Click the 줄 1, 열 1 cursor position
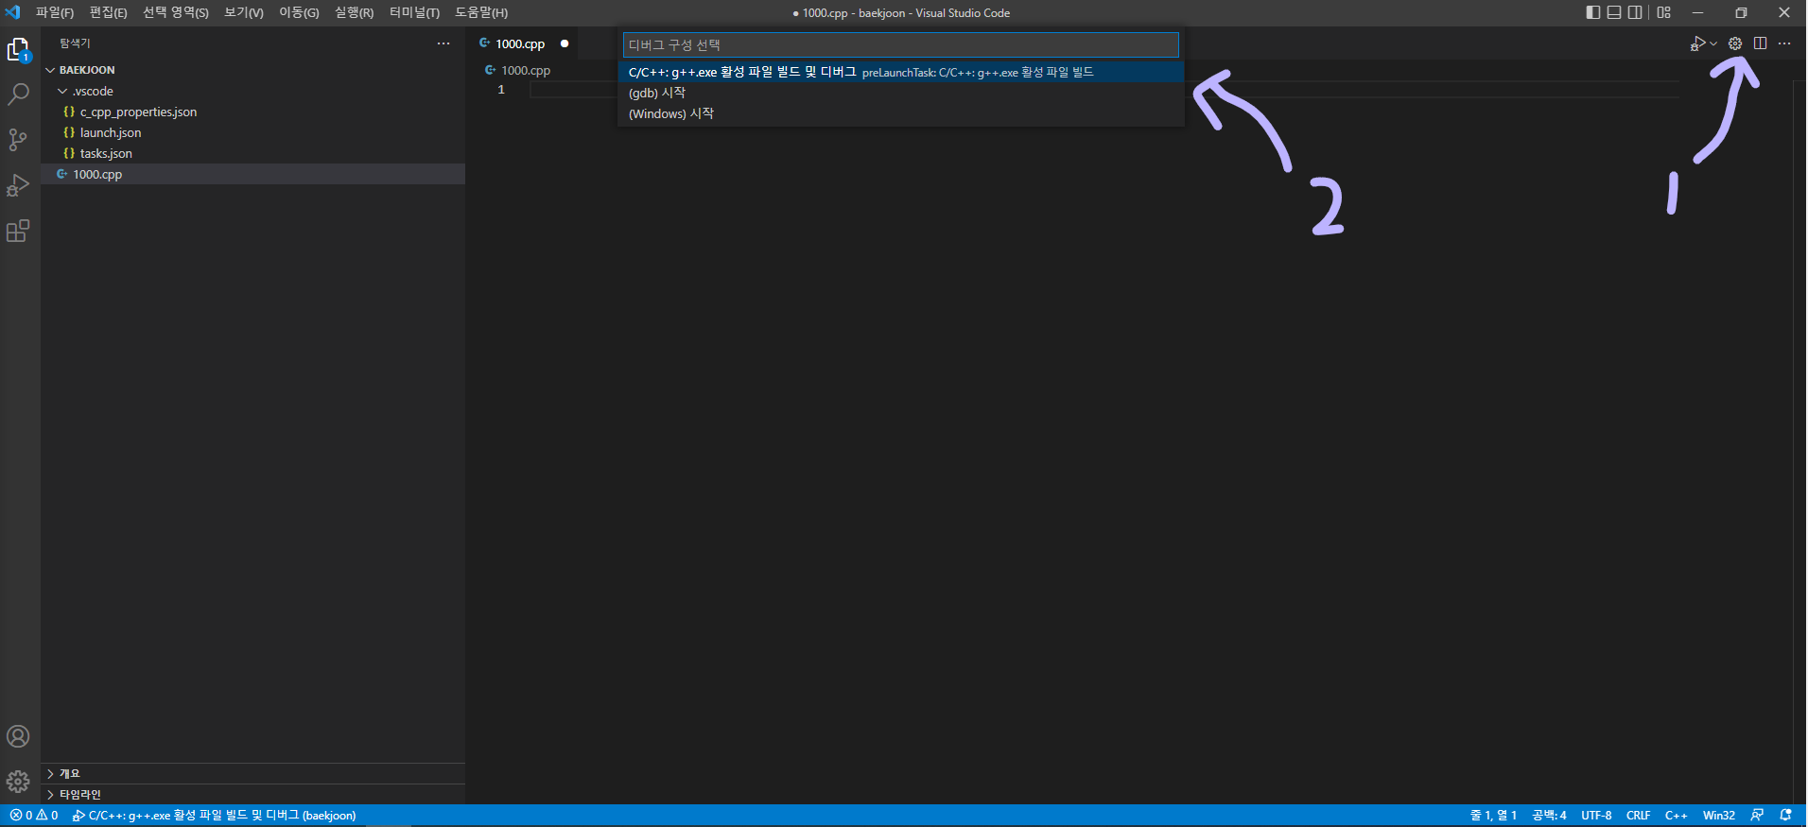1808x827 pixels. tap(1493, 815)
